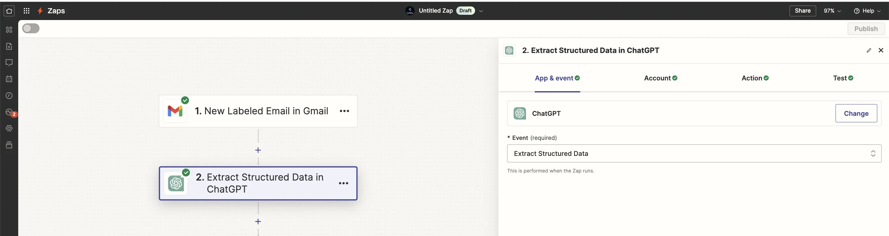This screenshot has height=236, width=889.
Task: Click the workspace avatar beside Untitled Zap
Action: point(410,11)
